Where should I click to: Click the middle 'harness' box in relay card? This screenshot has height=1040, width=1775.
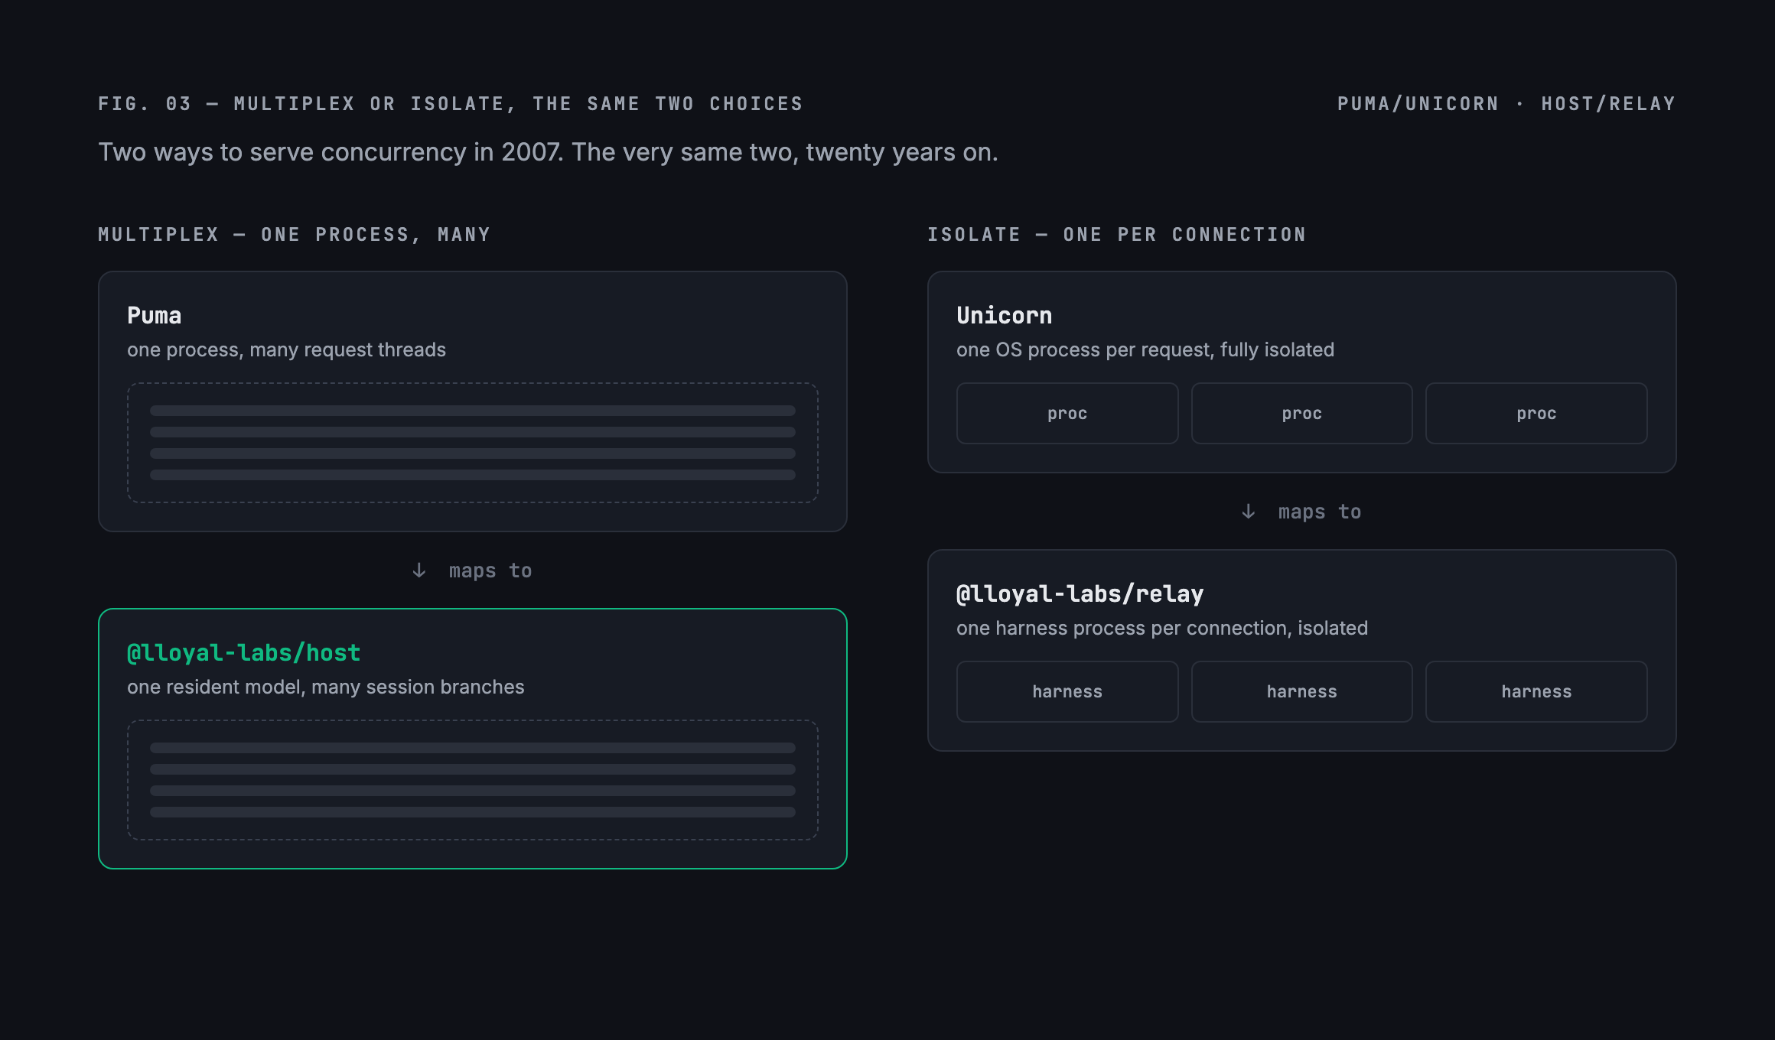(1302, 692)
